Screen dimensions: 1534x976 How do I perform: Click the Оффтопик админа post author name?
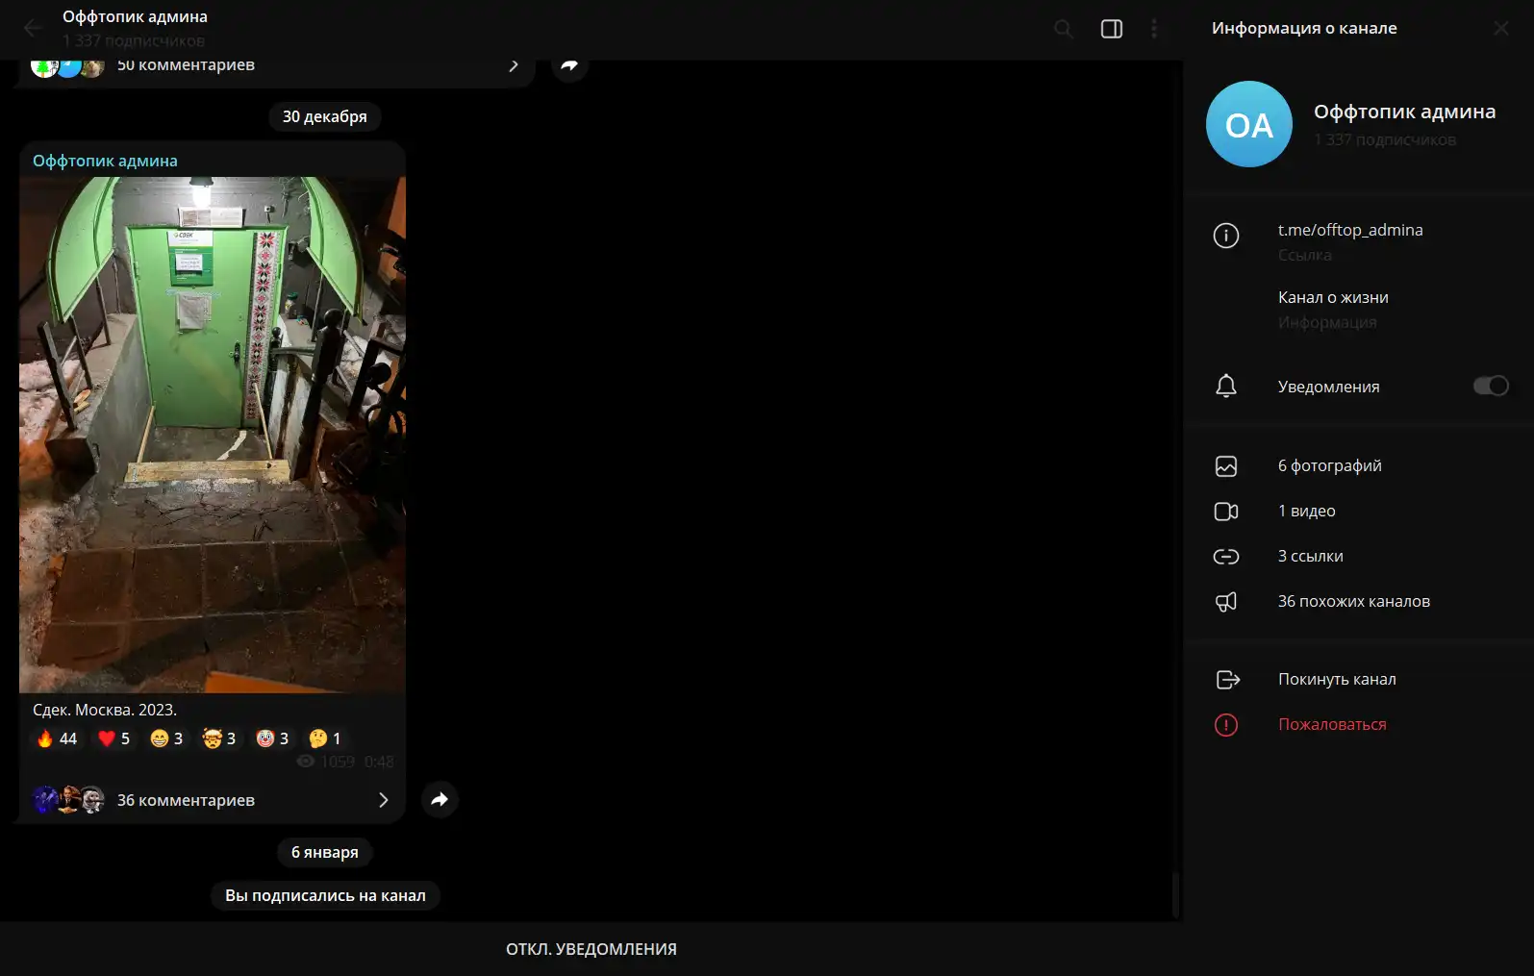click(105, 161)
